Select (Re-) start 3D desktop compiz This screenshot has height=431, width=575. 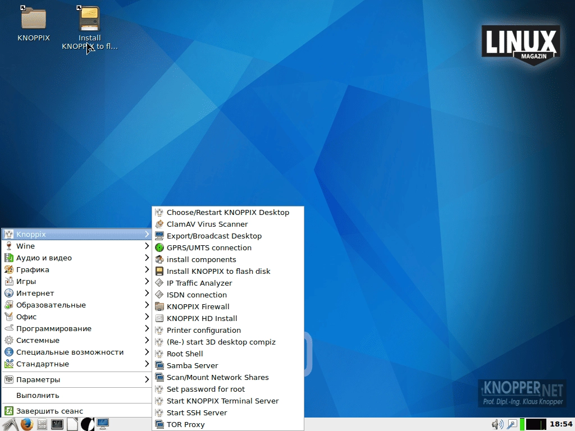tap(228, 342)
